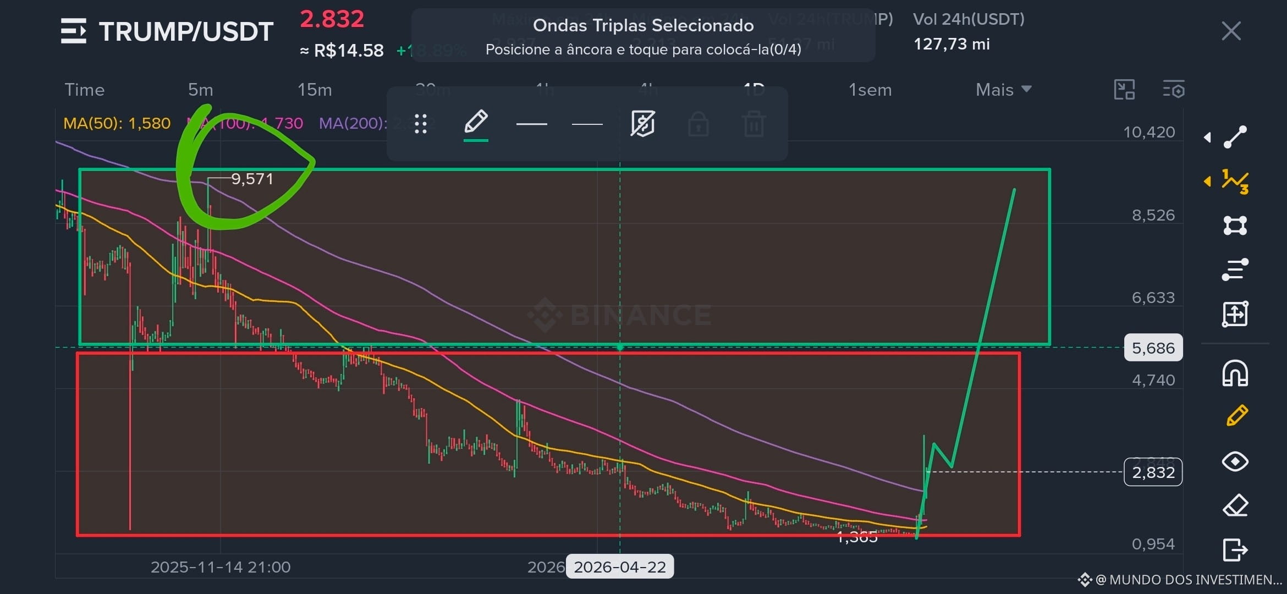Expand the wave tool options arrow

point(1207,182)
